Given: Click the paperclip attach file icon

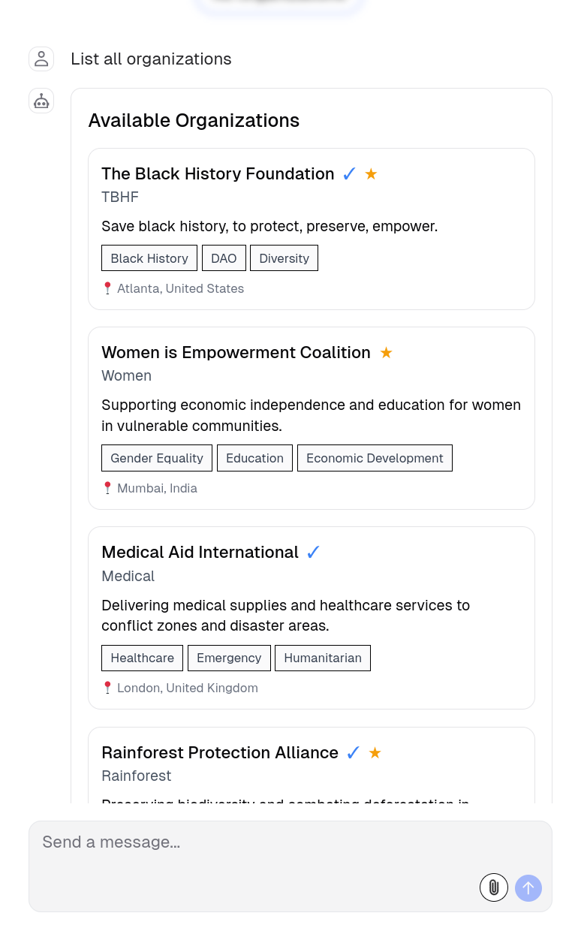Looking at the screenshot, I should [x=494, y=887].
